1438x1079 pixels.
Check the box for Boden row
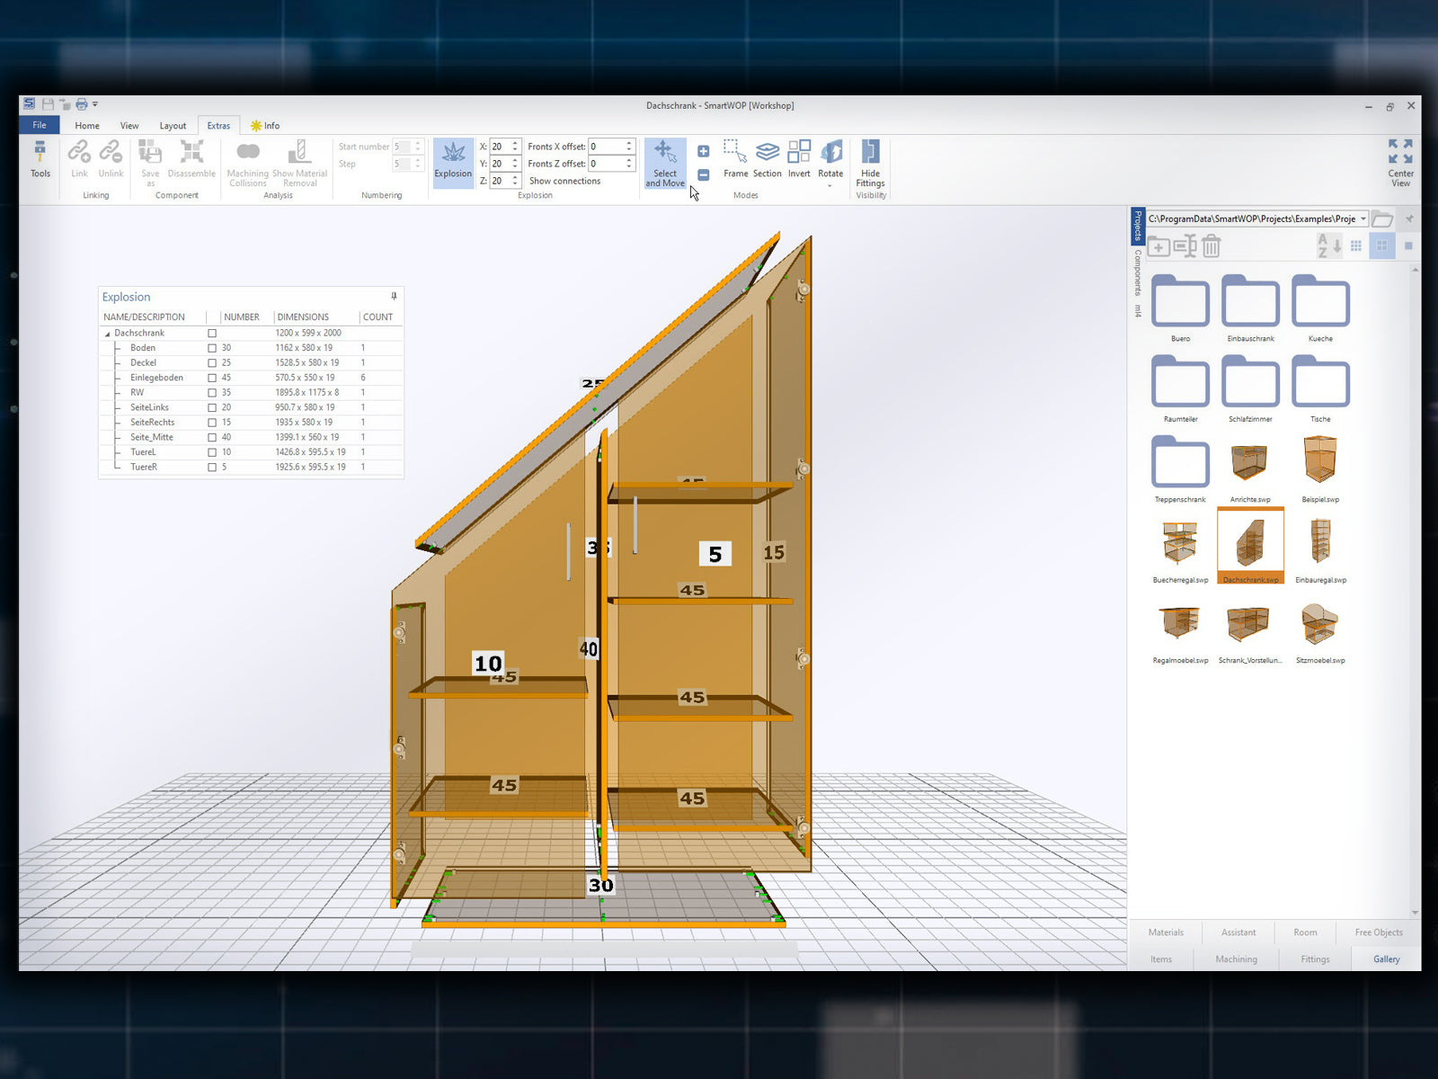212,348
